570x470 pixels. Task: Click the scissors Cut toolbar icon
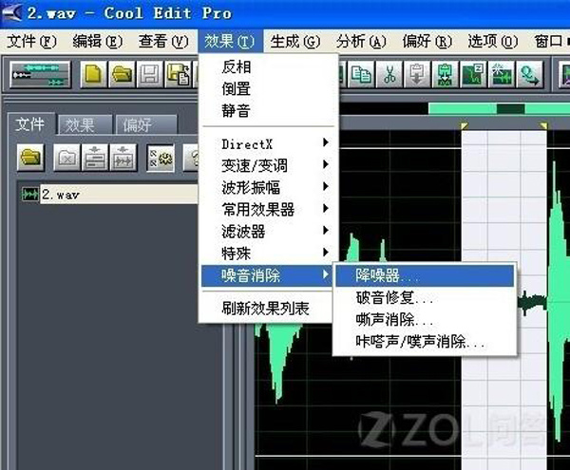click(389, 74)
